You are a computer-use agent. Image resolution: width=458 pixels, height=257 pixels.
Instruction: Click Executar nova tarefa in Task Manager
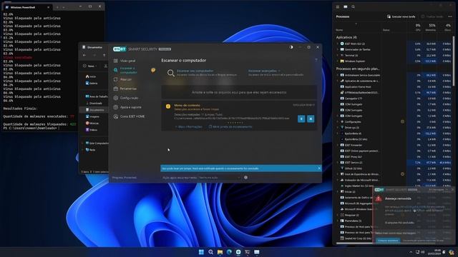click(401, 16)
